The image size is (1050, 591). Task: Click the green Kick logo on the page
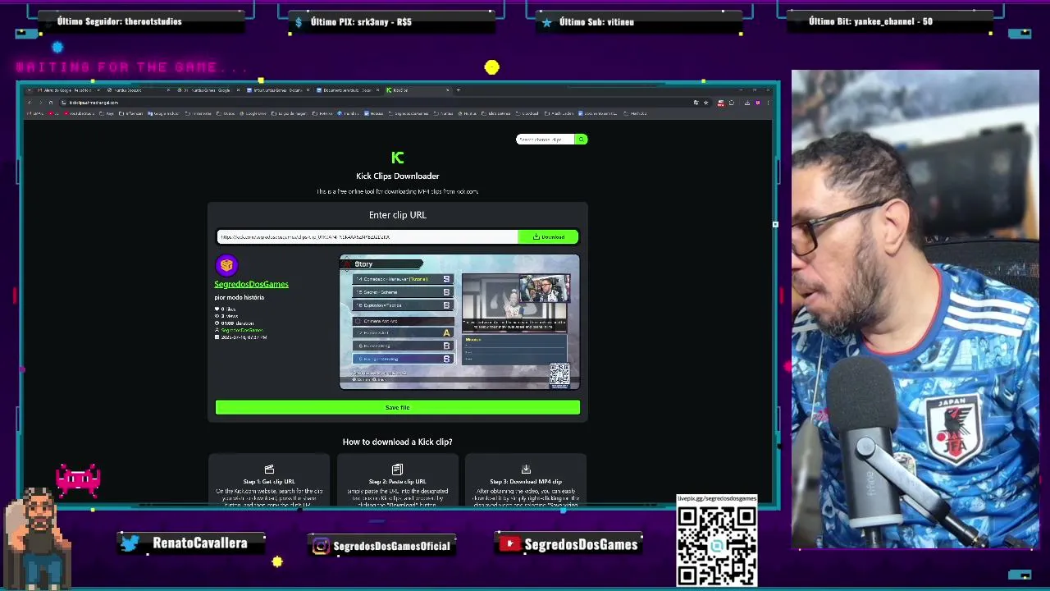(x=398, y=158)
